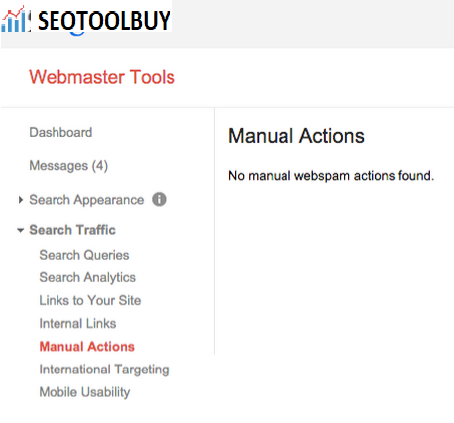Go to the Dashboard page

(x=60, y=133)
